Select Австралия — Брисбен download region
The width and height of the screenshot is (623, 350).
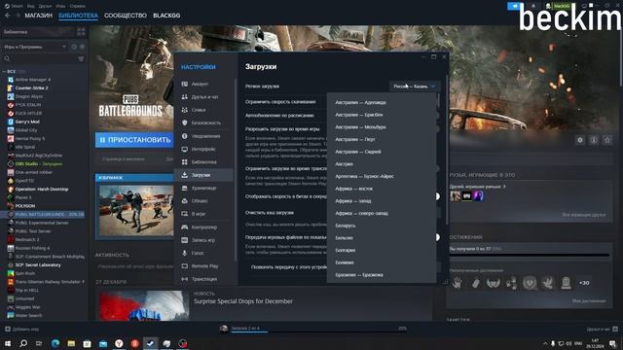pyautogui.click(x=359, y=115)
